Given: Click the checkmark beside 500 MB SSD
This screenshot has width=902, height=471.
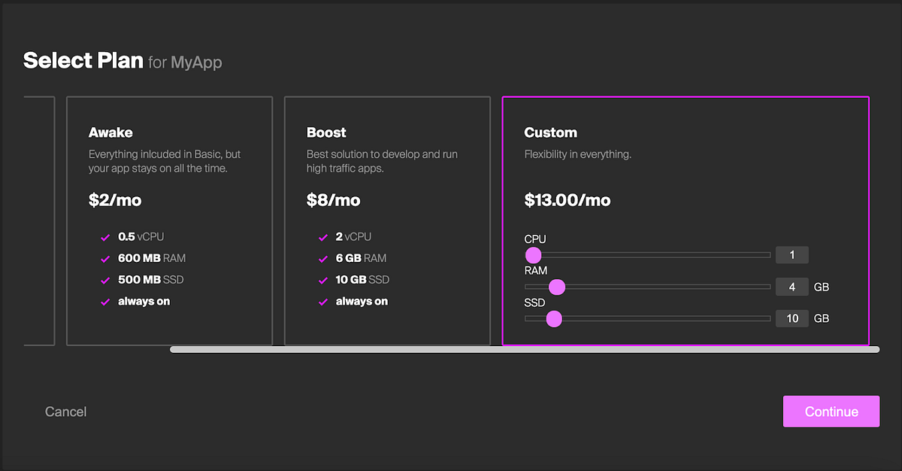Looking at the screenshot, I should [x=105, y=279].
